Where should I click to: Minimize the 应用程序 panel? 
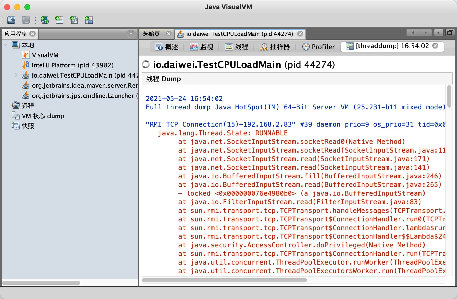(x=131, y=34)
